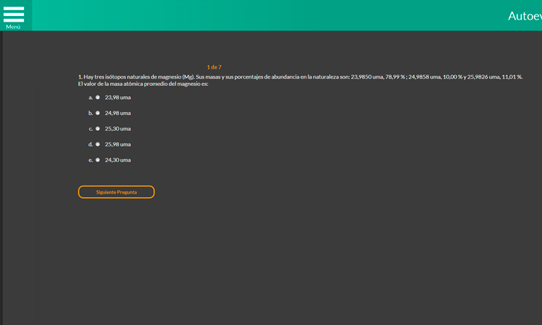The height and width of the screenshot is (325, 542).
Task: Click the "c." letter label
Action: (x=91, y=129)
